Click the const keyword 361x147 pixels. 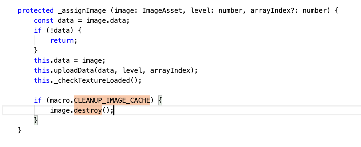(44, 21)
